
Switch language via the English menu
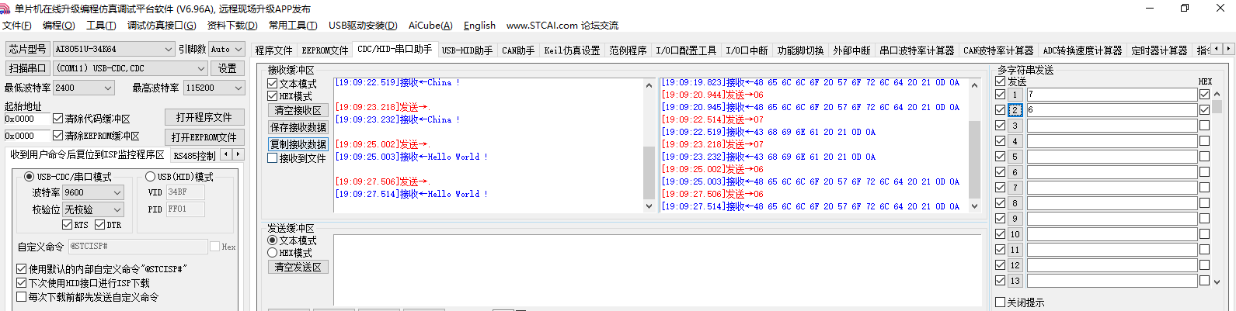tap(479, 26)
